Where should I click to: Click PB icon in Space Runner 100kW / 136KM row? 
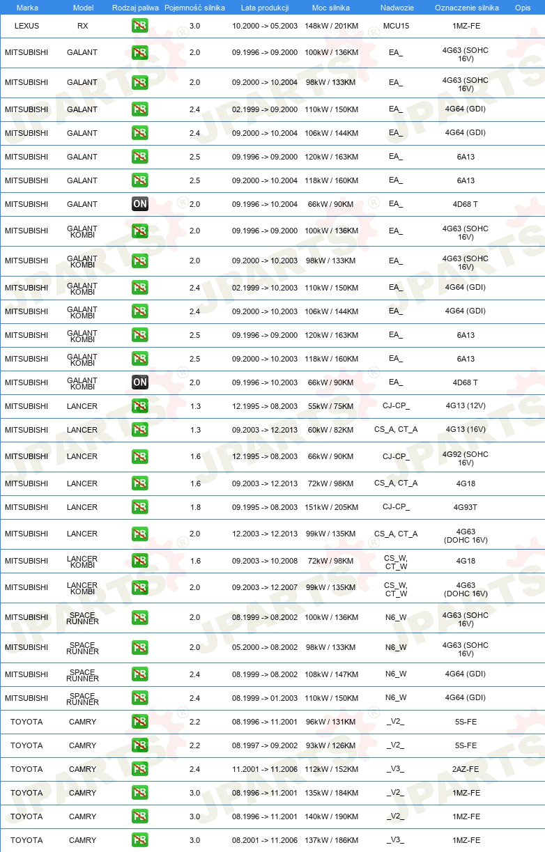point(139,618)
